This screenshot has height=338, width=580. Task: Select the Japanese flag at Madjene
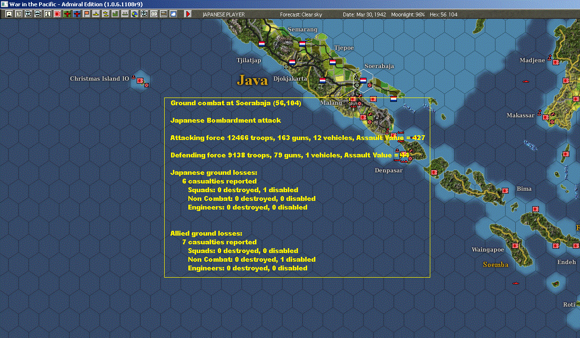coord(555,62)
